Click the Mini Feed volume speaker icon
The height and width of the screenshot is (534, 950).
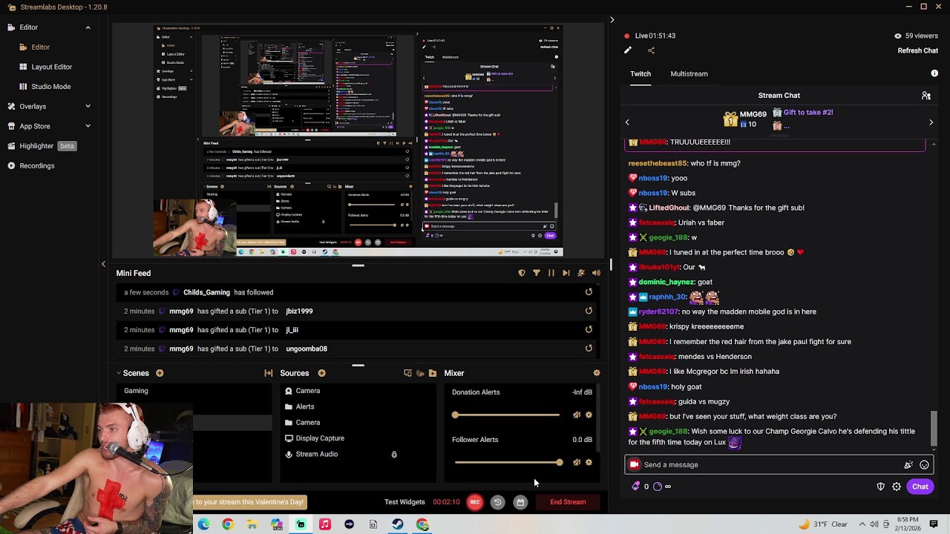[596, 273]
